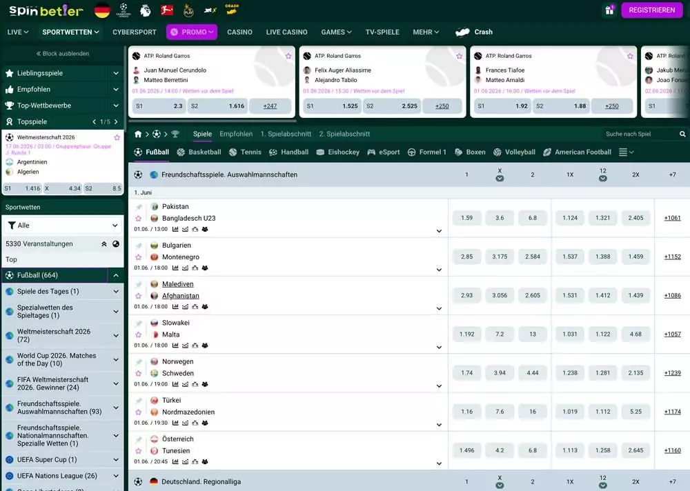The image size is (690, 491).
Task: Go to next Topspiele slide
Action: [116, 121]
